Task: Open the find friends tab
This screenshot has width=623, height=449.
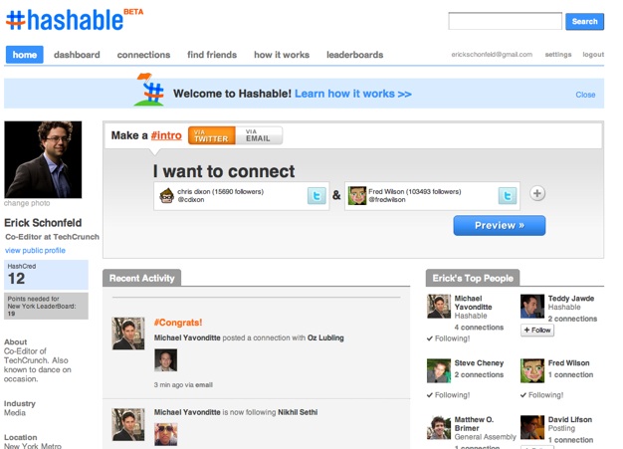Action: [212, 55]
